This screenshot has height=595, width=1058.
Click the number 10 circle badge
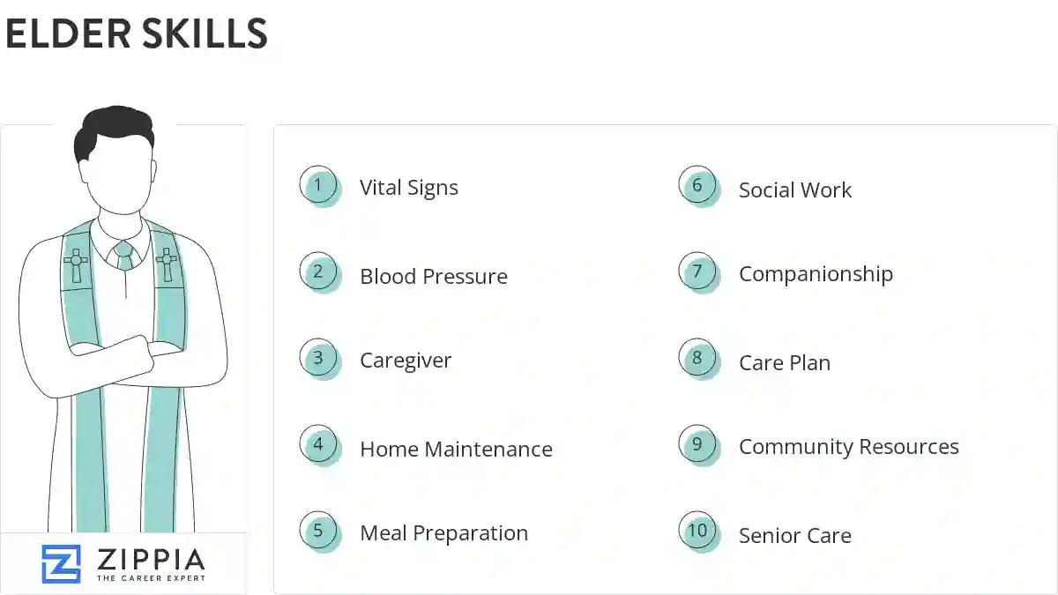point(697,531)
